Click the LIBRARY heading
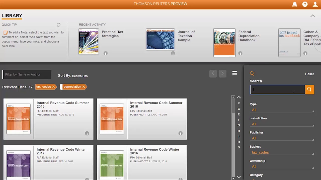321x180 pixels. [12, 16]
